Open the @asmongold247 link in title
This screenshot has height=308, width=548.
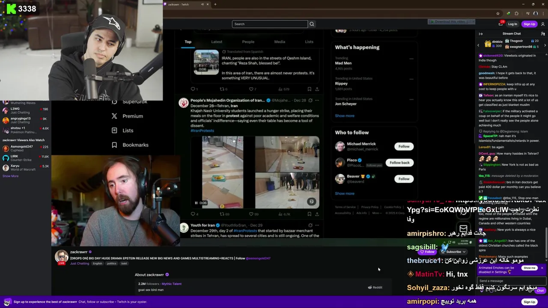pyautogui.click(x=258, y=258)
